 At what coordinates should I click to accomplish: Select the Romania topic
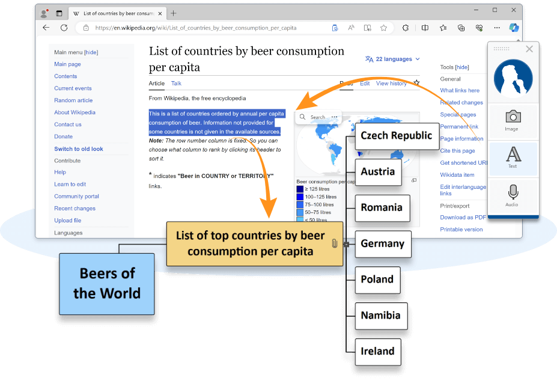[x=383, y=208]
